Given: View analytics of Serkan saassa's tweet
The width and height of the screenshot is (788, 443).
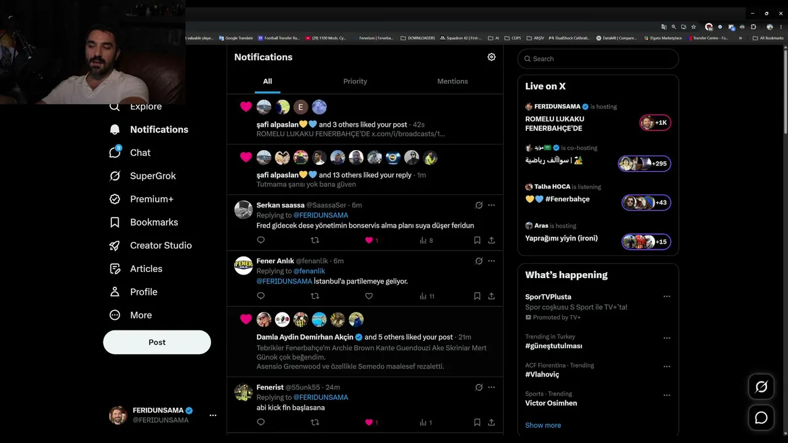Looking at the screenshot, I should (x=426, y=241).
